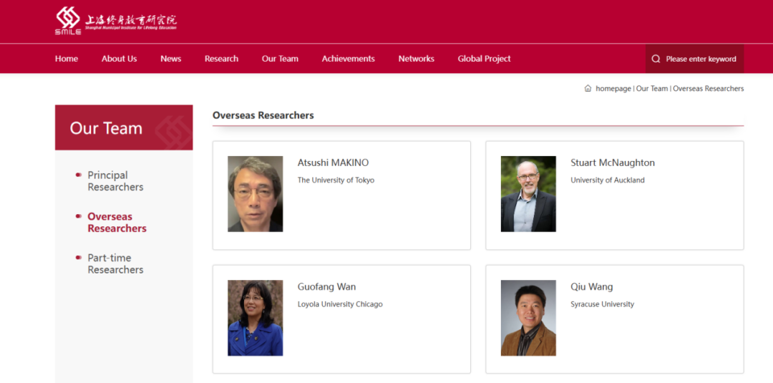Open the Home menu item
The image size is (773, 383).
[67, 59]
